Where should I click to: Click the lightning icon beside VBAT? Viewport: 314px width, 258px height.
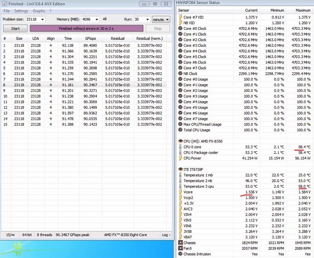point(181,237)
